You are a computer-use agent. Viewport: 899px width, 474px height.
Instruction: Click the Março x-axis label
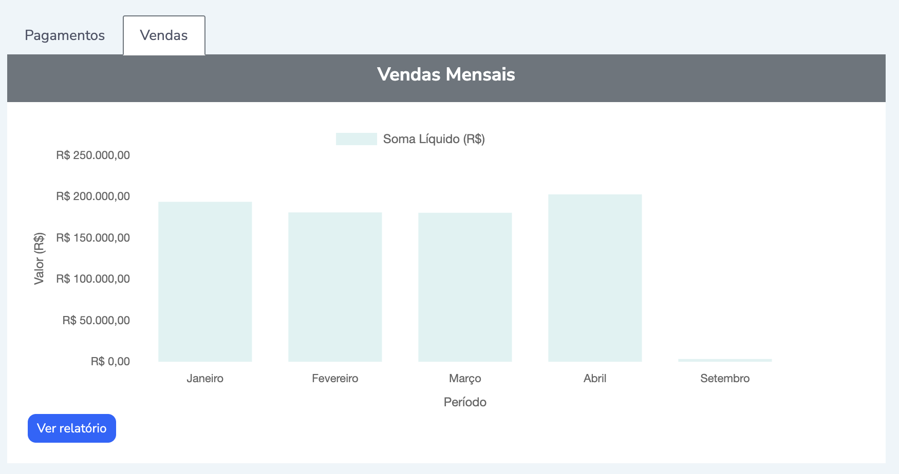pyautogui.click(x=465, y=379)
